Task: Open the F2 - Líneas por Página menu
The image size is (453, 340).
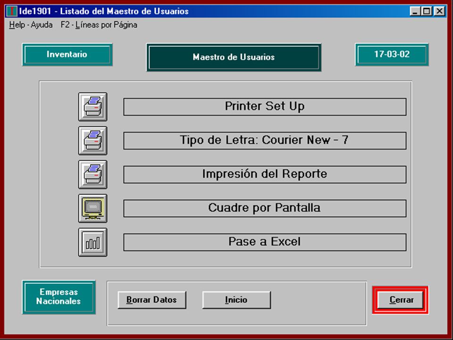Action: [x=99, y=25]
